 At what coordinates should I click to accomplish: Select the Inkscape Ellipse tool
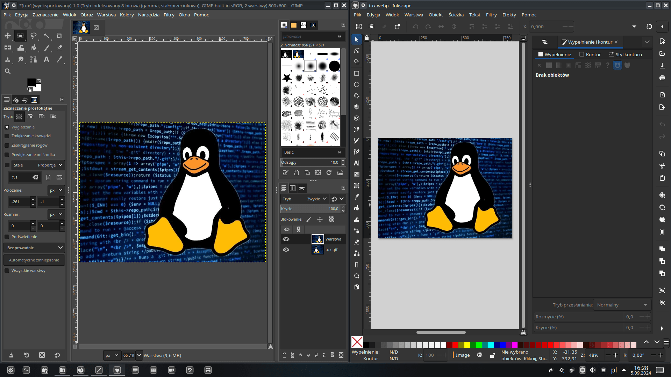pos(357,84)
